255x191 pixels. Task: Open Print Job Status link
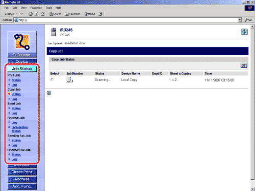16,80
